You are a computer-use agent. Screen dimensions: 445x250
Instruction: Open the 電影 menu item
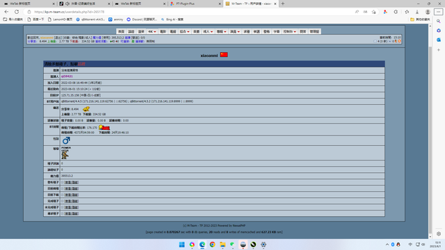pyautogui.click(x=163, y=31)
